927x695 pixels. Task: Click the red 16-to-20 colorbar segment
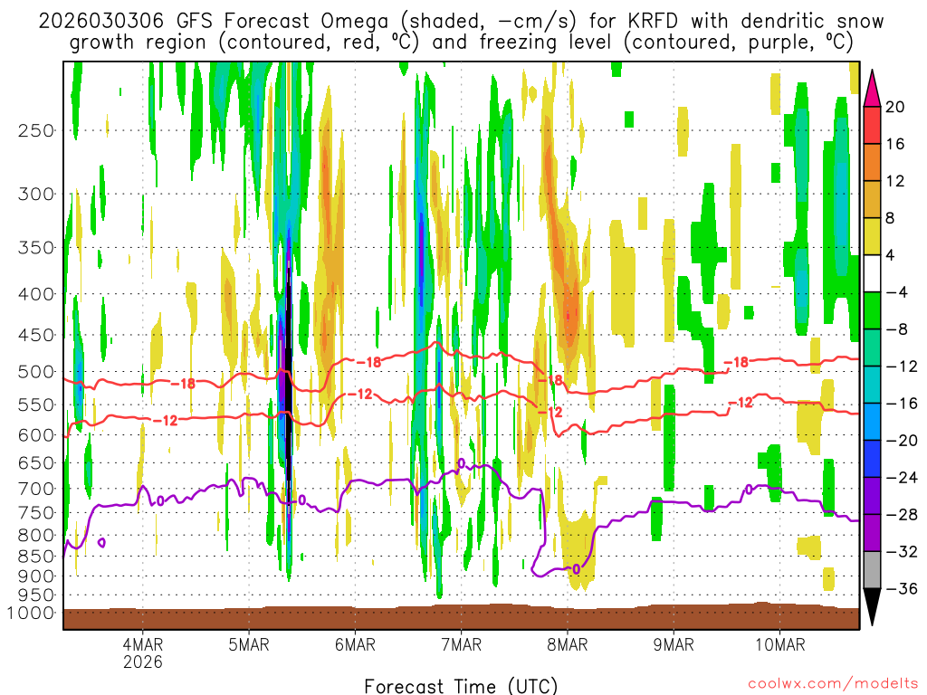(872, 125)
